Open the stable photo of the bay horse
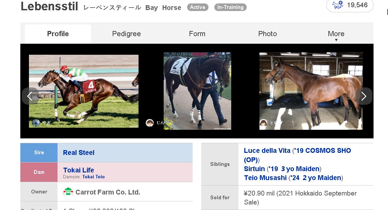388x210 pixels. (x=311, y=91)
